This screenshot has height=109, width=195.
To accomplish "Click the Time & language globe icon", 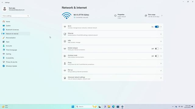I will pyautogui.click(x=4, y=50).
